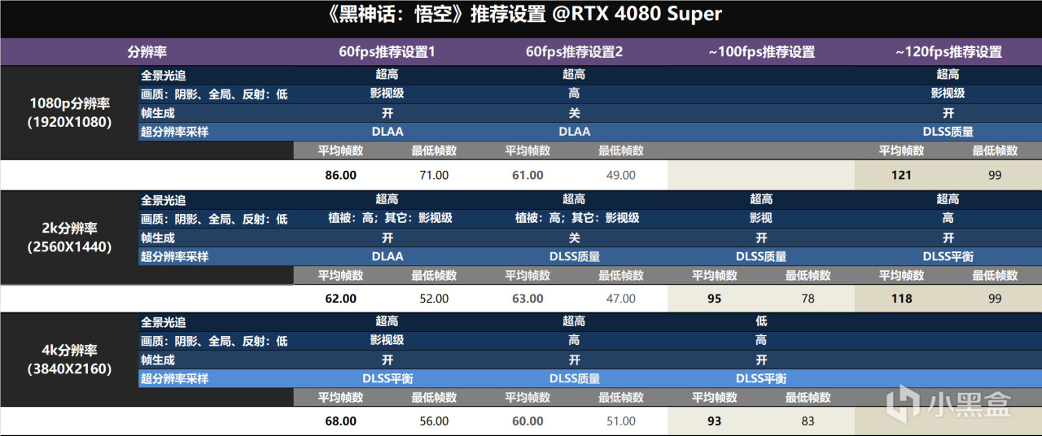Image resolution: width=1042 pixels, height=436 pixels.
Task: Select the average fps value 62.00
Action: [x=340, y=299]
